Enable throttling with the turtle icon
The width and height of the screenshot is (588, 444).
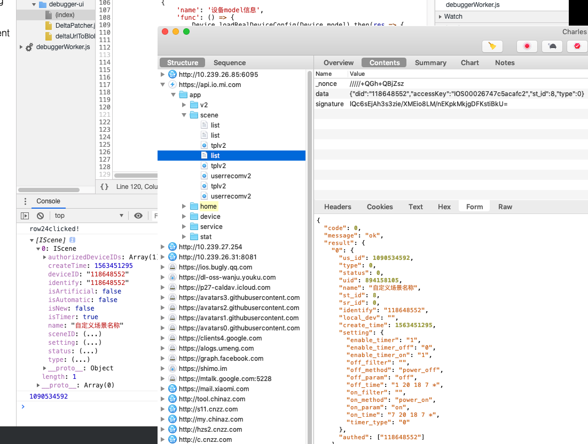553,46
